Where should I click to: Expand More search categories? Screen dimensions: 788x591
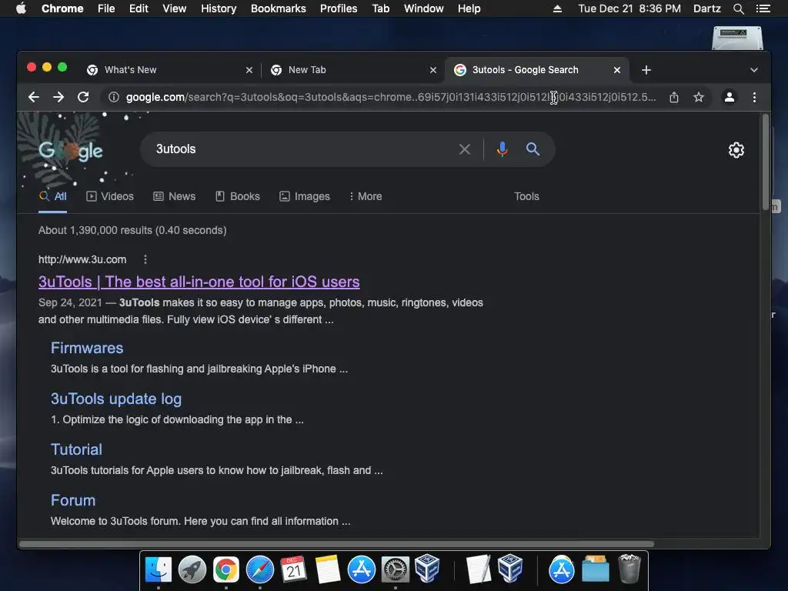point(366,196)
